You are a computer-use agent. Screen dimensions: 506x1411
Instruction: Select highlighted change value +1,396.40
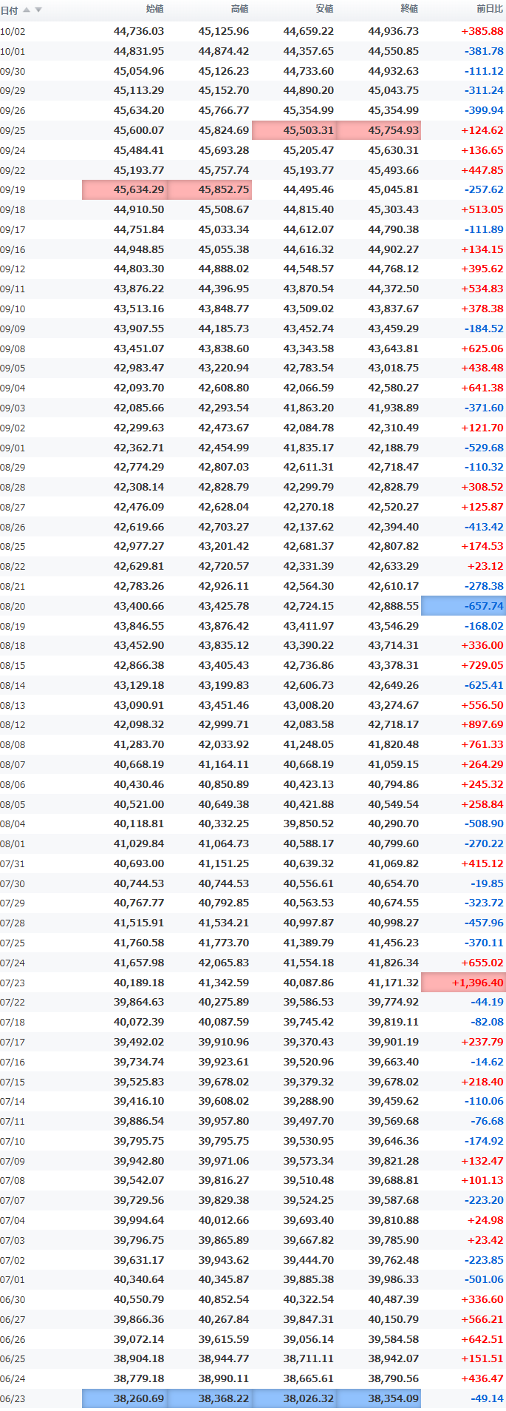[x=463, y=983]
